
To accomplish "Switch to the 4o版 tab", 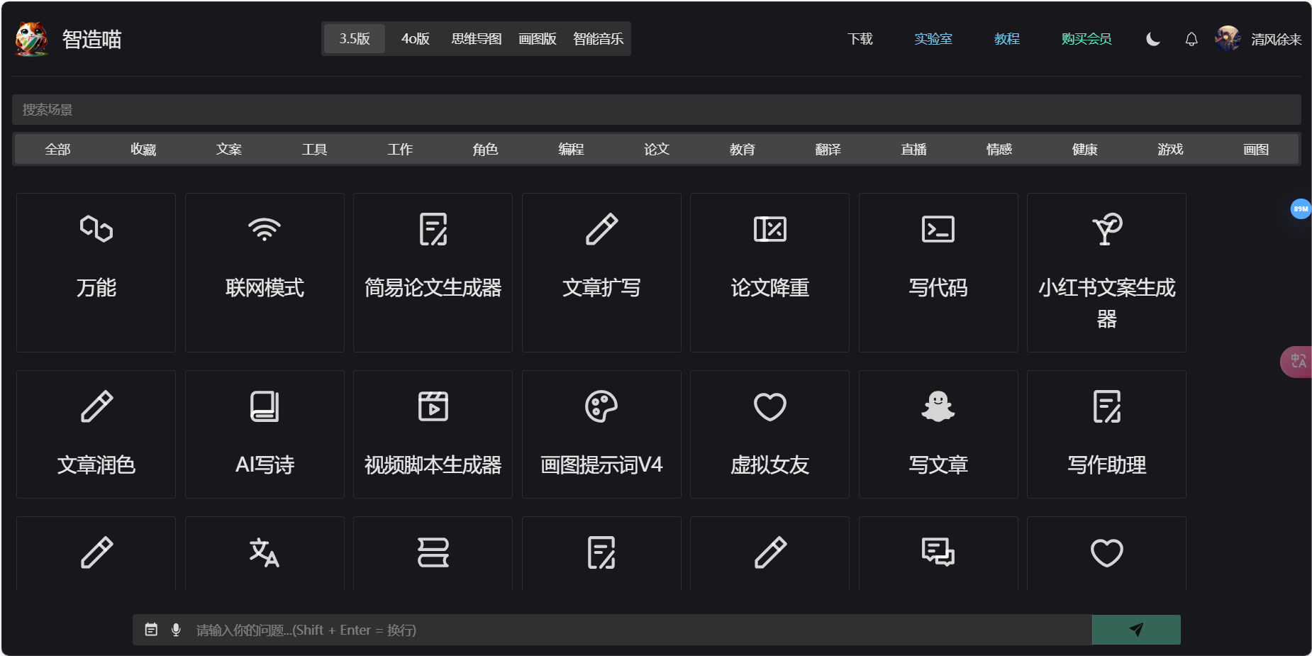I will tap(414, 38).
